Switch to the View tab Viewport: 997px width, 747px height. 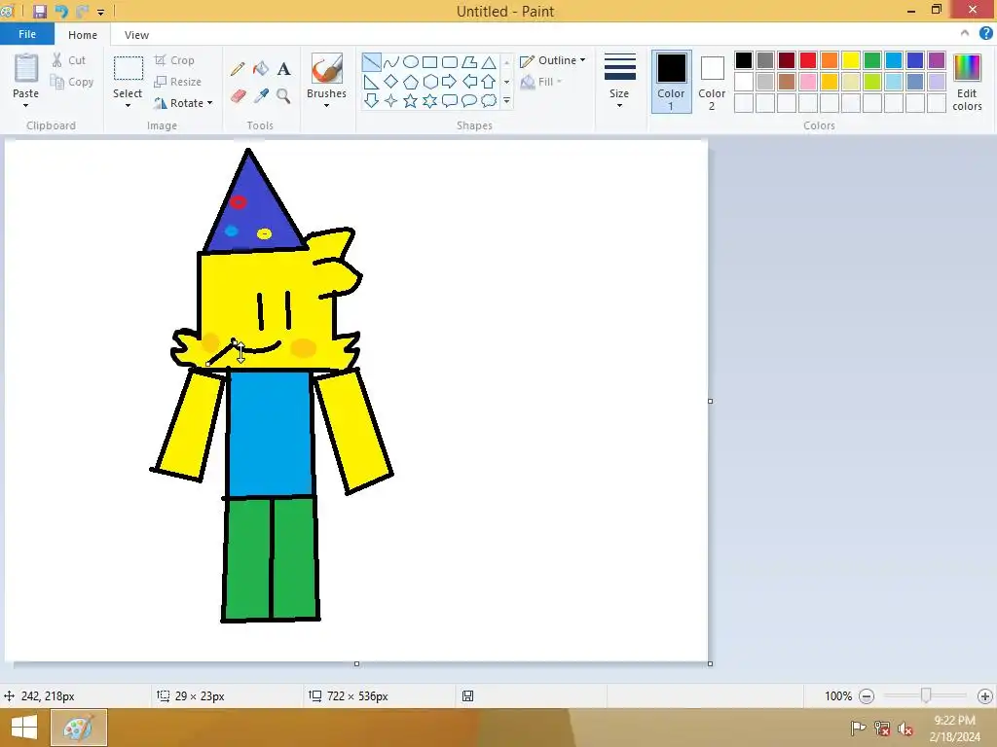coord(136,35)
